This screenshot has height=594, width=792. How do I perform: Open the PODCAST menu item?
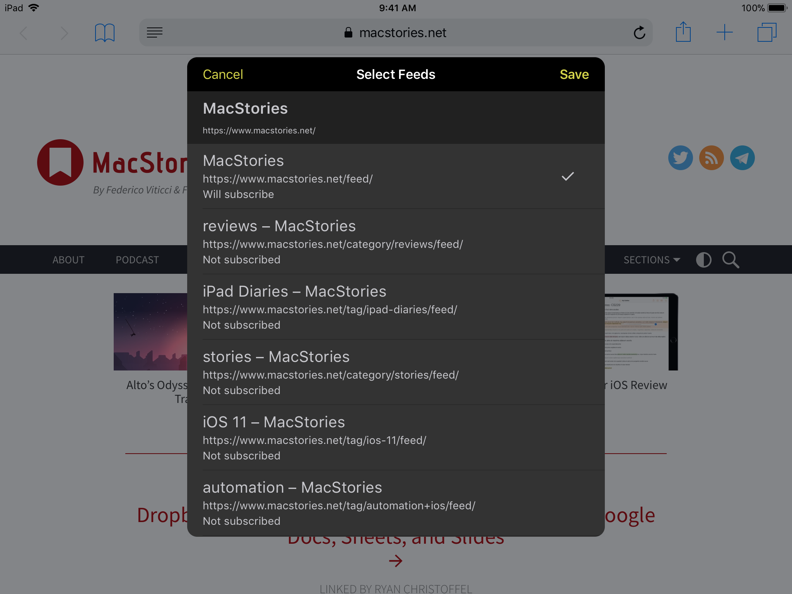(x=137, y=259)
